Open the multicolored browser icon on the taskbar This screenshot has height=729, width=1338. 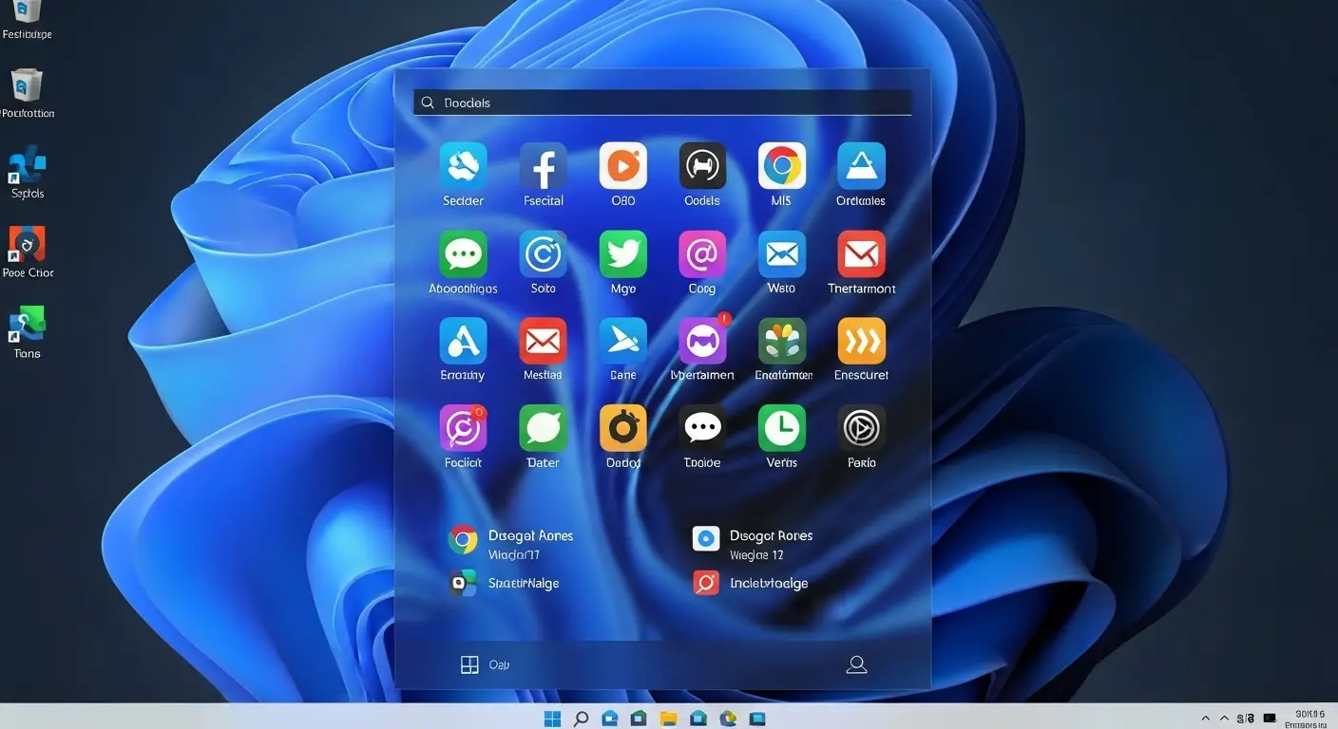tap(729, 719)
